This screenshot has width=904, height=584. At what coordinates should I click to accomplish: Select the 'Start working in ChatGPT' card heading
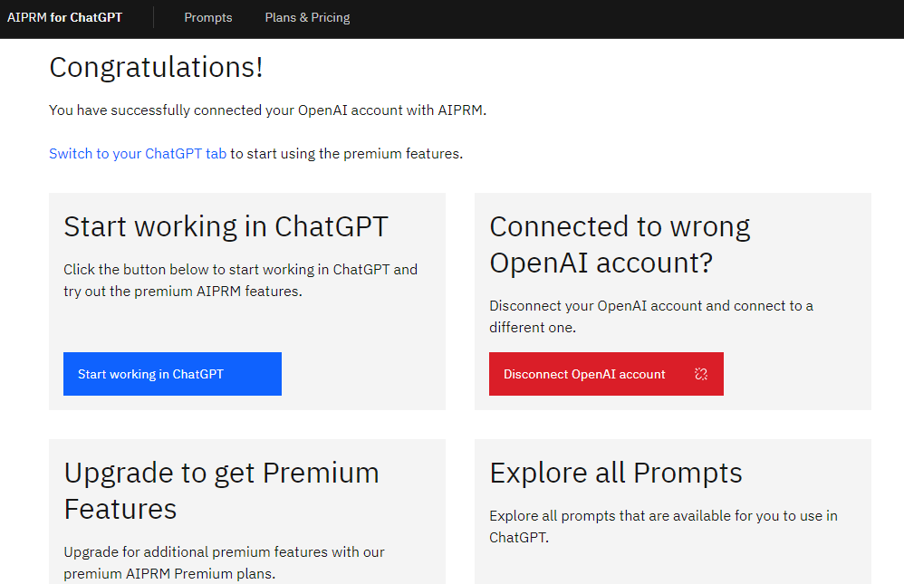coord(226,226)
